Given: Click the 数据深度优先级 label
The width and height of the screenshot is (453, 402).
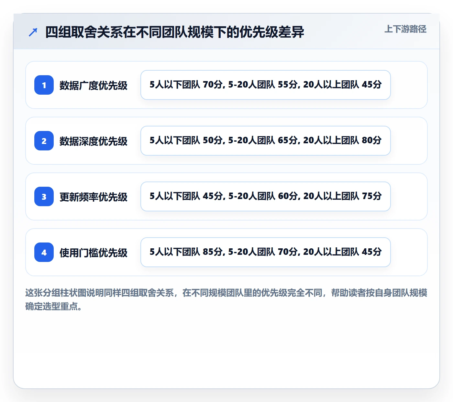Looking at the screenshot, I should [94, 141].
